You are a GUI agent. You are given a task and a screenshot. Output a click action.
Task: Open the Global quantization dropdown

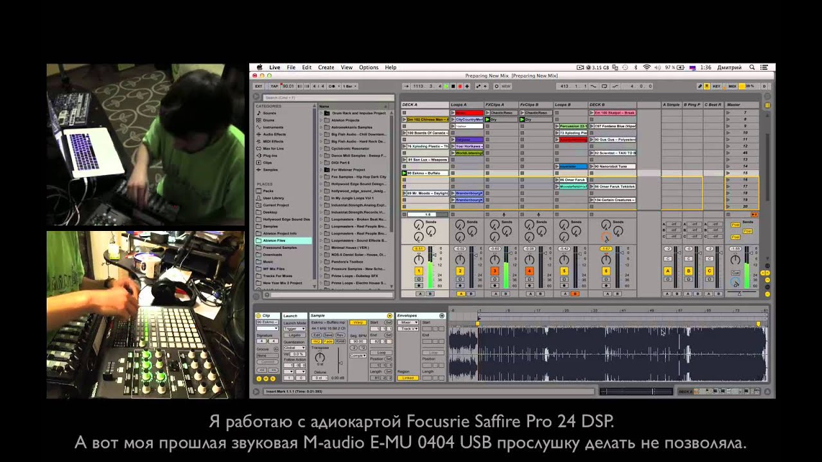point(295,348)
